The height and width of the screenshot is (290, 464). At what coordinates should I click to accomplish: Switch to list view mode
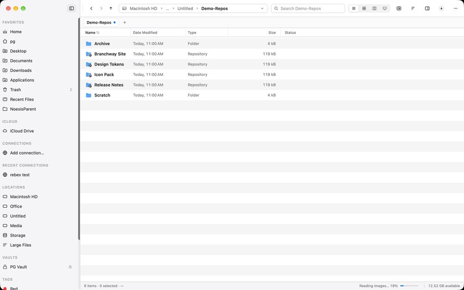click(x=354, y=8)
